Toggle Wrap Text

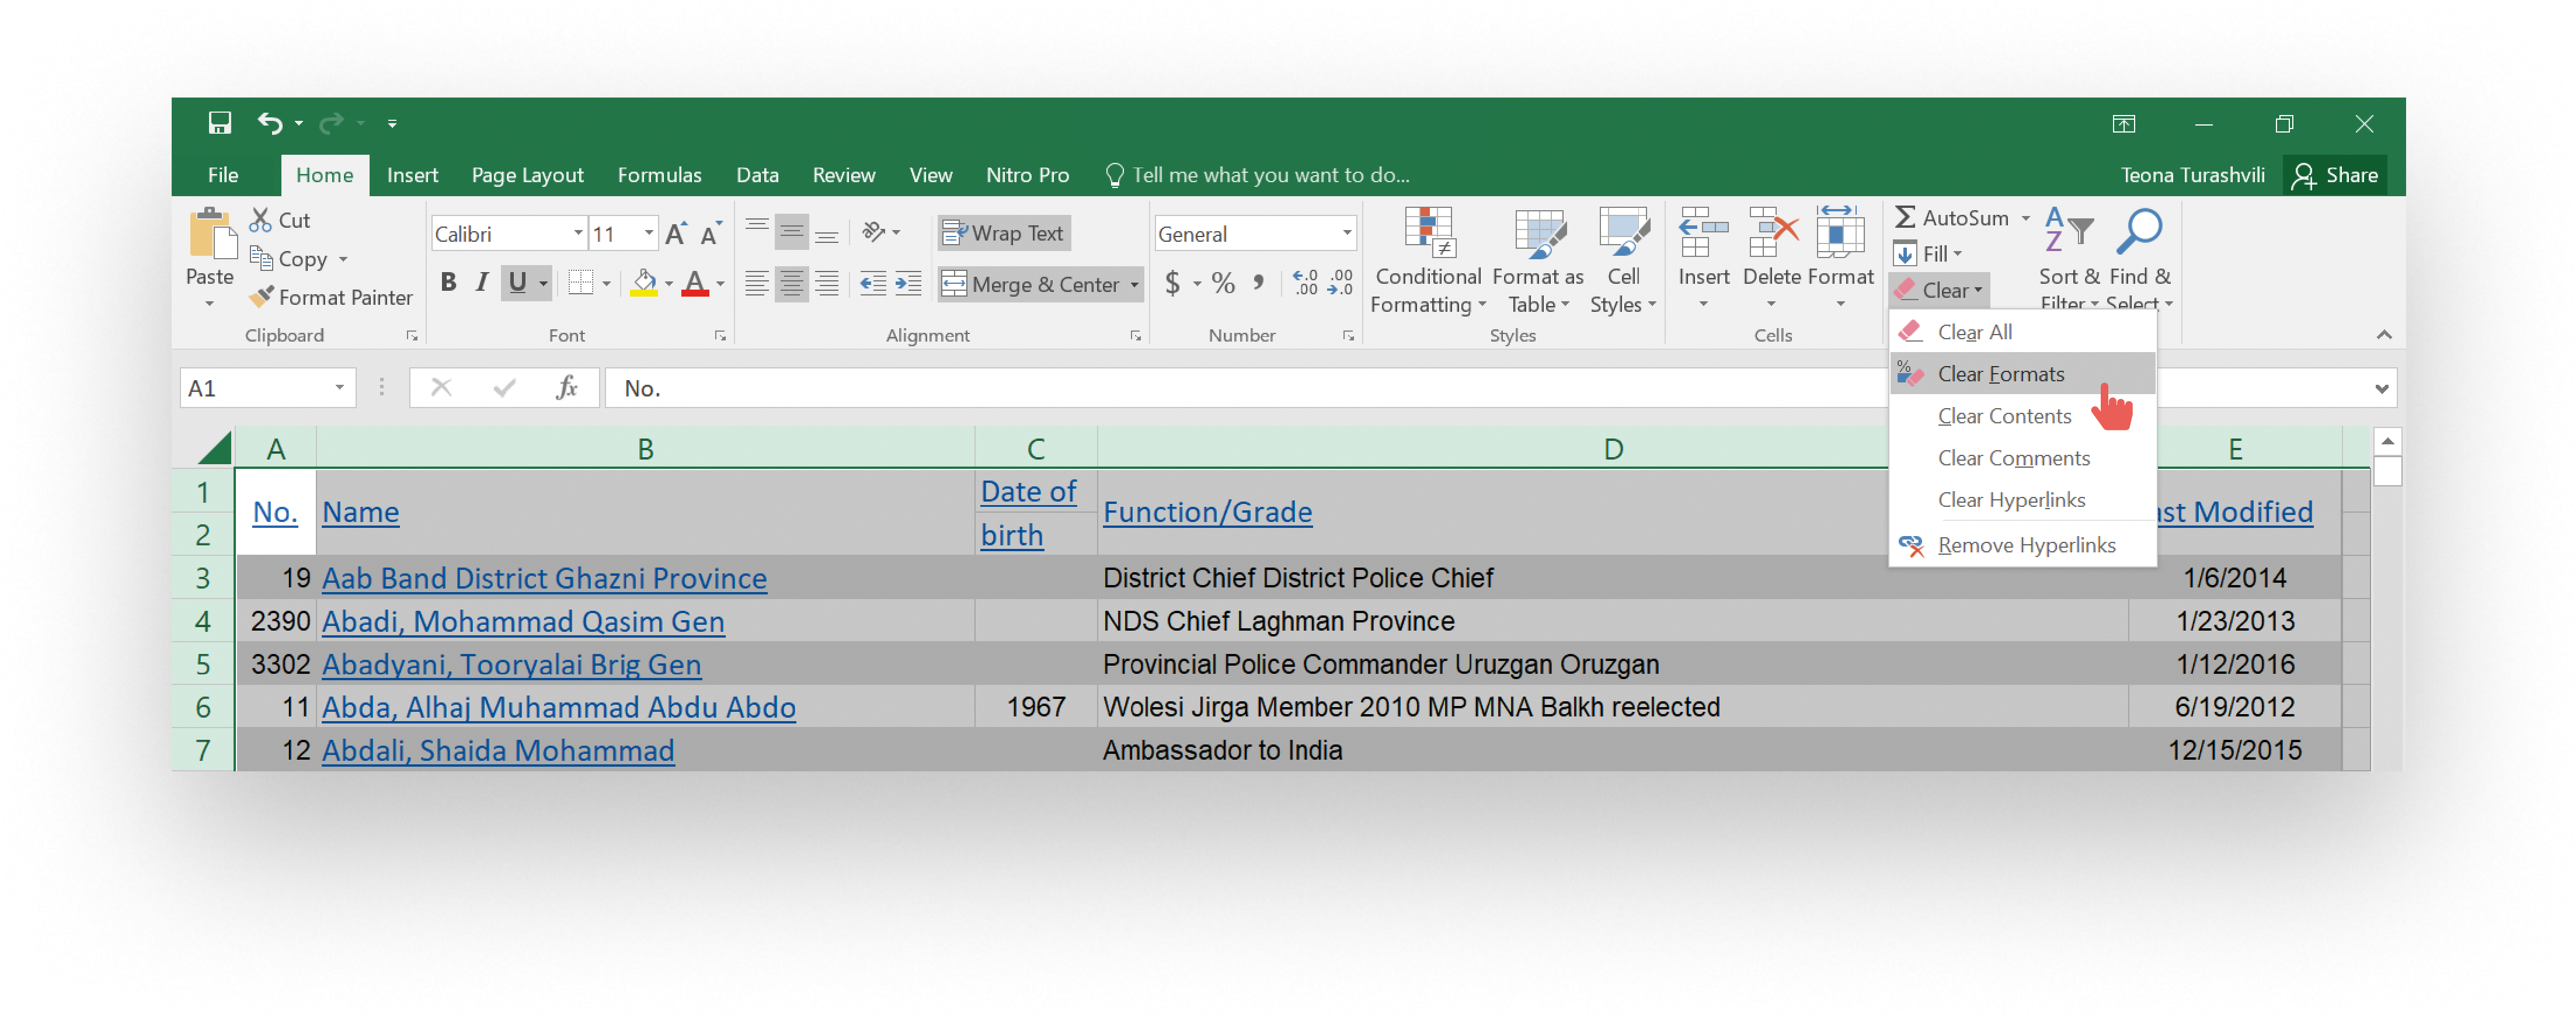pyautogui.click(x=1004, y=233)
